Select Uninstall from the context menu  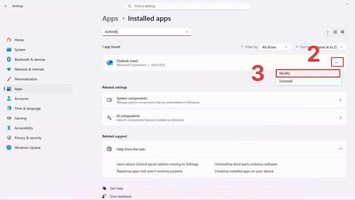point(286,81)
